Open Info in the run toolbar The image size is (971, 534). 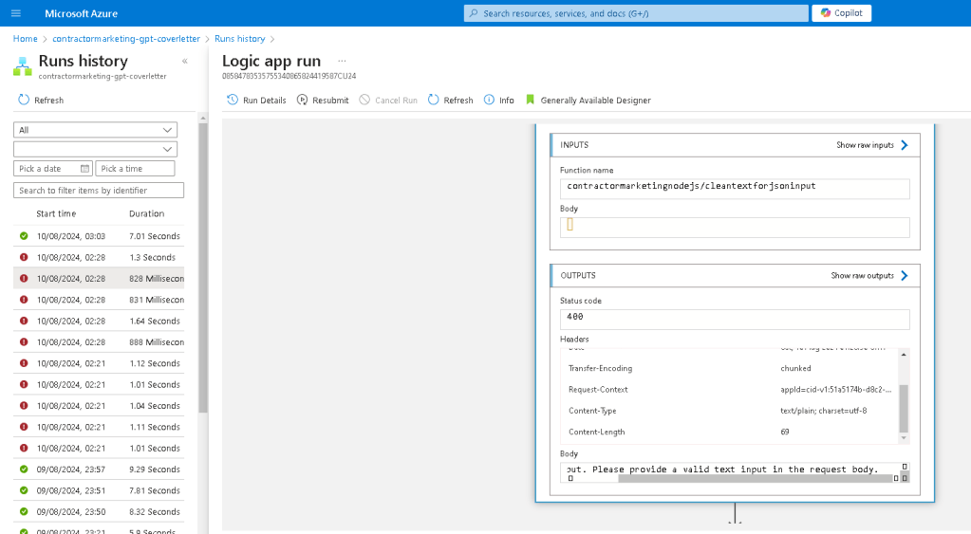498,100
